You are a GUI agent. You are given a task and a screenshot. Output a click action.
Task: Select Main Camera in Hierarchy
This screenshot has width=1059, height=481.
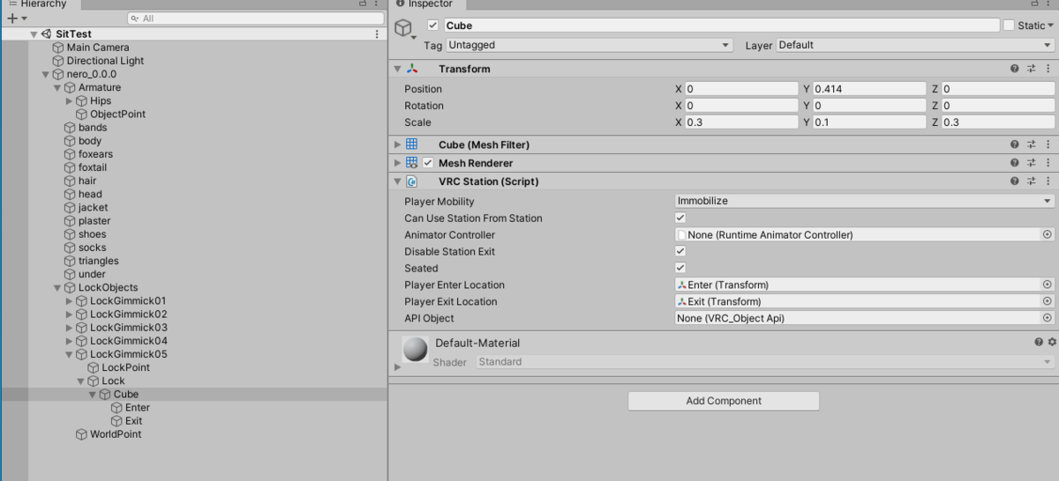(98, 48)
